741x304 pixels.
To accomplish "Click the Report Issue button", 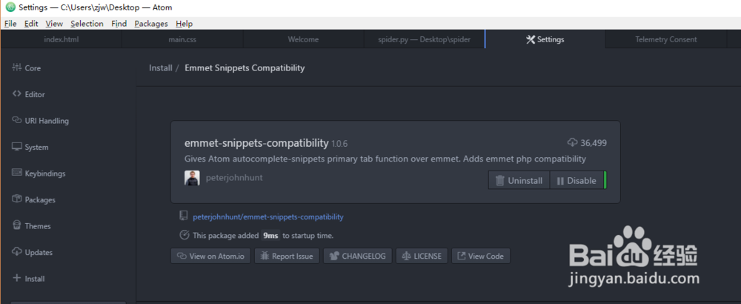I will 287,257.
